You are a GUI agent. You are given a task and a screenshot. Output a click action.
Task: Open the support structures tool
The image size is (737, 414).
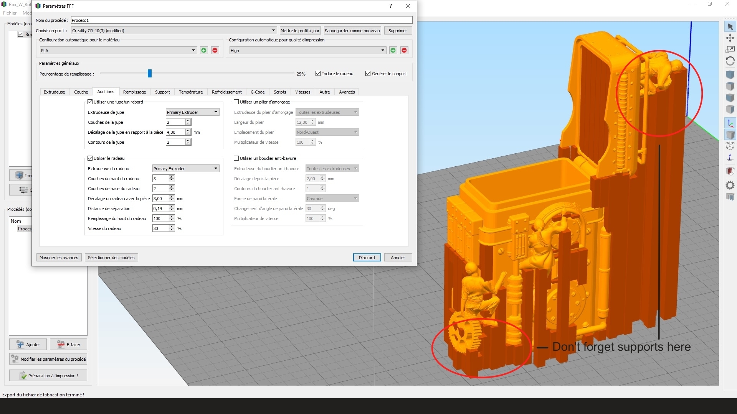click(730, 197)
